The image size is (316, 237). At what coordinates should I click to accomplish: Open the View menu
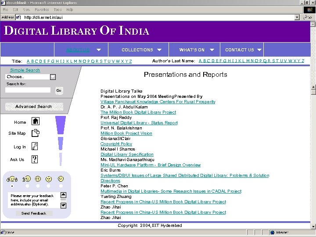26,10
